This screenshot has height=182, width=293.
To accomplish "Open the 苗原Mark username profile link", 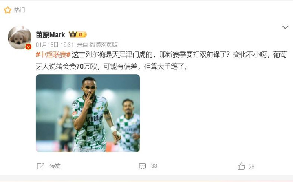I will pyautogui.click(x=51, y=35).
